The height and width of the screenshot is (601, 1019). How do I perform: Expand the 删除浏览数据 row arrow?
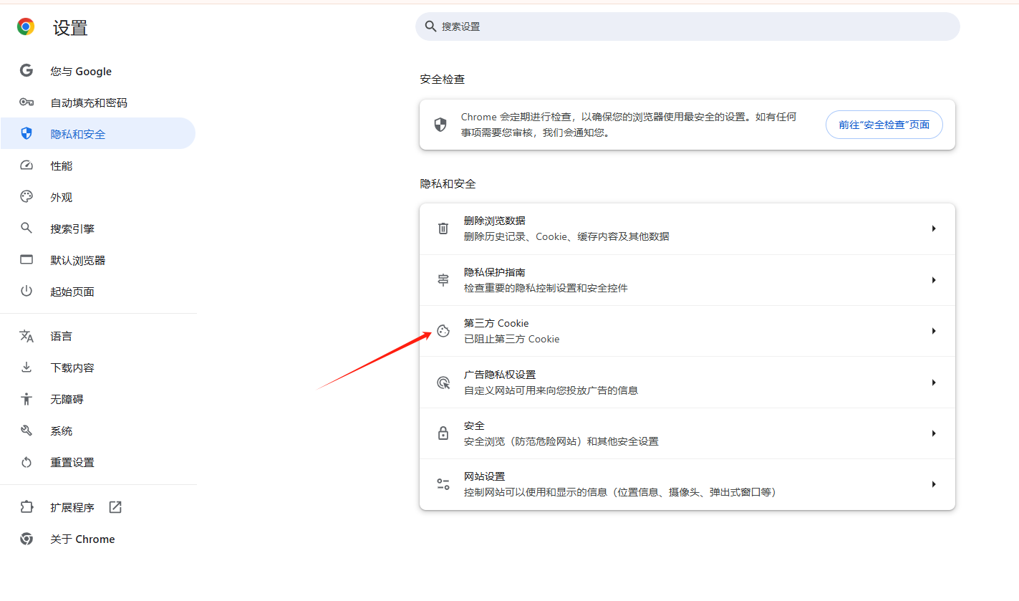934,229
